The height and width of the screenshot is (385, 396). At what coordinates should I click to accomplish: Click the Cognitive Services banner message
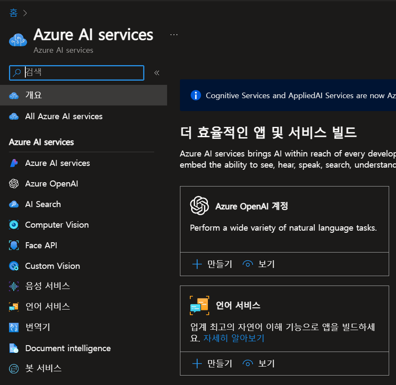tap(301, 96)
